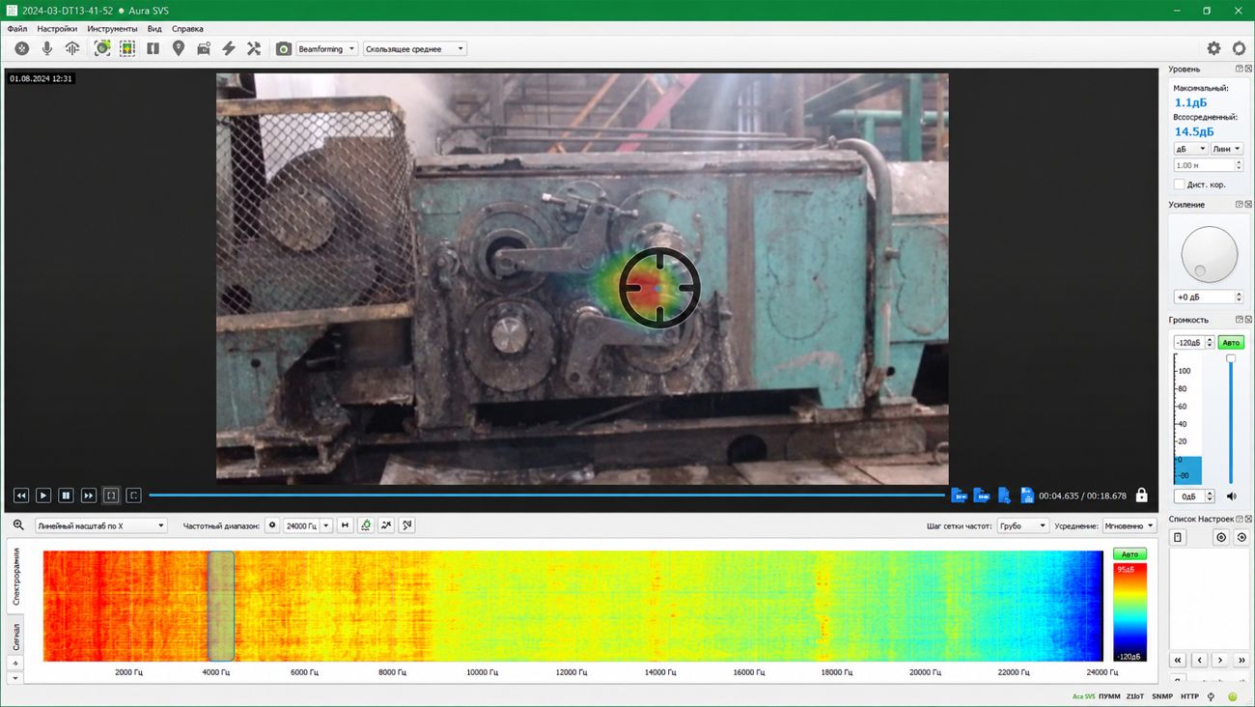
Task: Click the gain knob under Усиление
Action: (x=1209, y=255)
